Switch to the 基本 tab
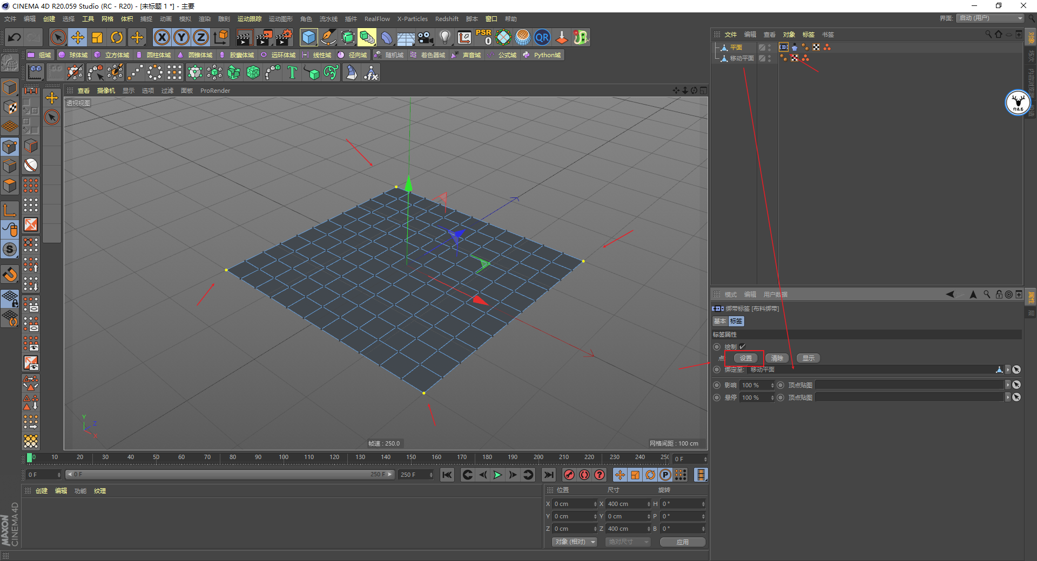This screenshot has height=561, width=1037. tap(719, 321)
